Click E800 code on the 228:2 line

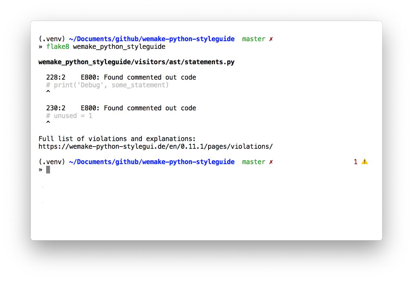[x=90, y=77]
